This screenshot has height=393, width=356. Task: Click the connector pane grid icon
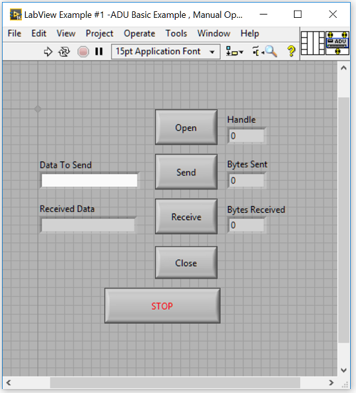click(312, 43)
